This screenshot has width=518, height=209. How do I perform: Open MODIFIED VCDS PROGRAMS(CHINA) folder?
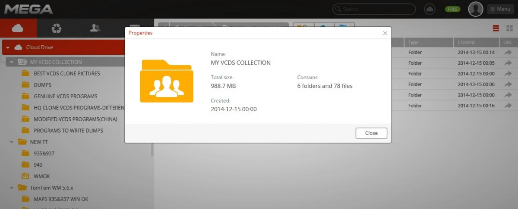[76, 119]
